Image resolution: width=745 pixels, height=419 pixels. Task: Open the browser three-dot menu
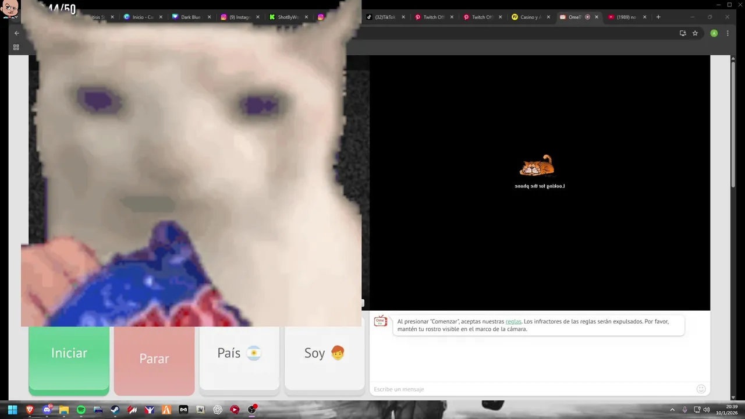click(728, 33)
